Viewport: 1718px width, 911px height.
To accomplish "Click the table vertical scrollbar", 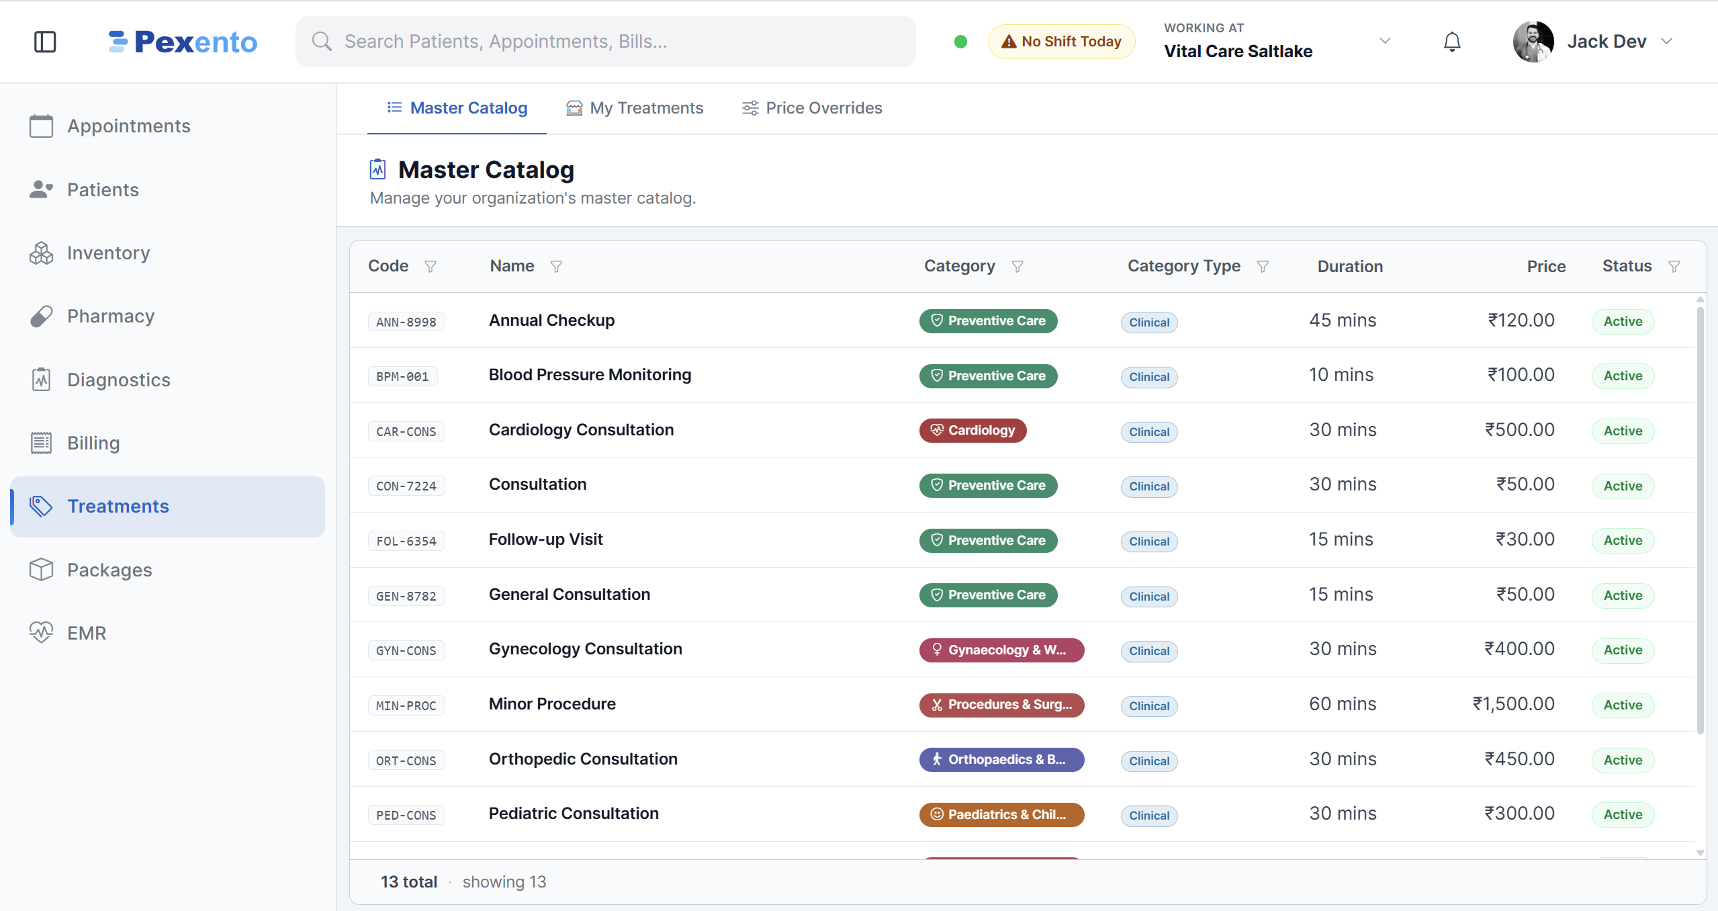I will [1700, 521].
